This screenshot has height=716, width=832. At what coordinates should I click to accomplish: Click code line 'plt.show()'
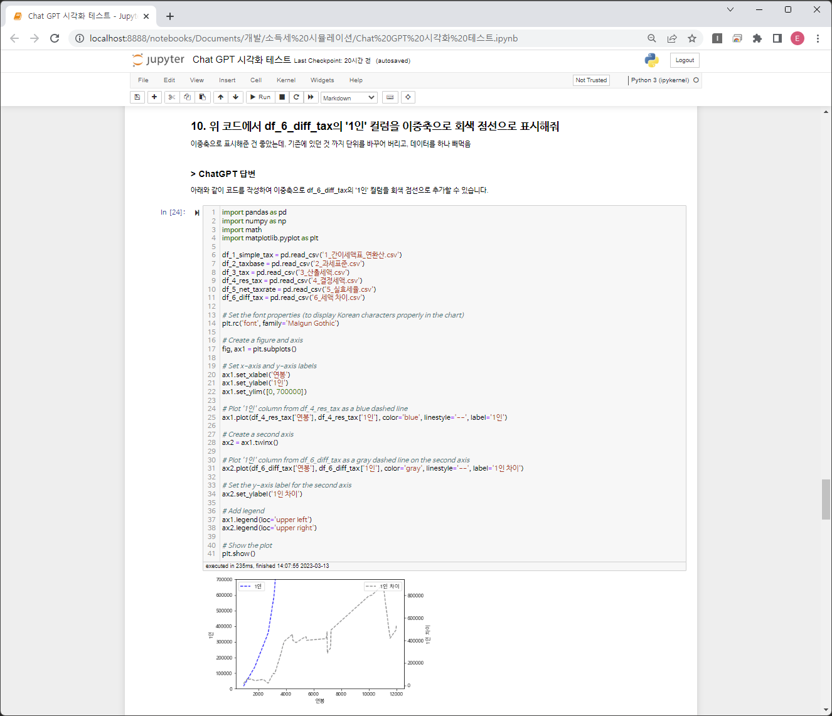(238, 553)
